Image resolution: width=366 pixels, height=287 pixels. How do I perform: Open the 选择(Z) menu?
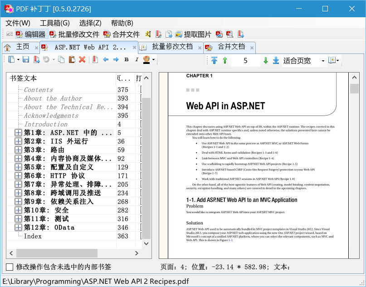point(90,23)
